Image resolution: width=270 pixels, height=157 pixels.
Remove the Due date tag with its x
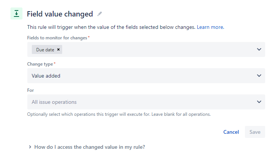(58, 49)
